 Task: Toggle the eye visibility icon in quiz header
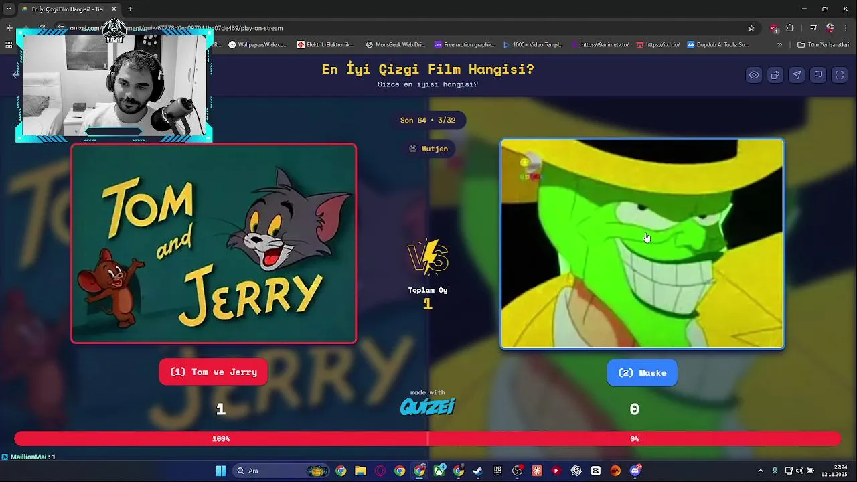coord(754,75)
